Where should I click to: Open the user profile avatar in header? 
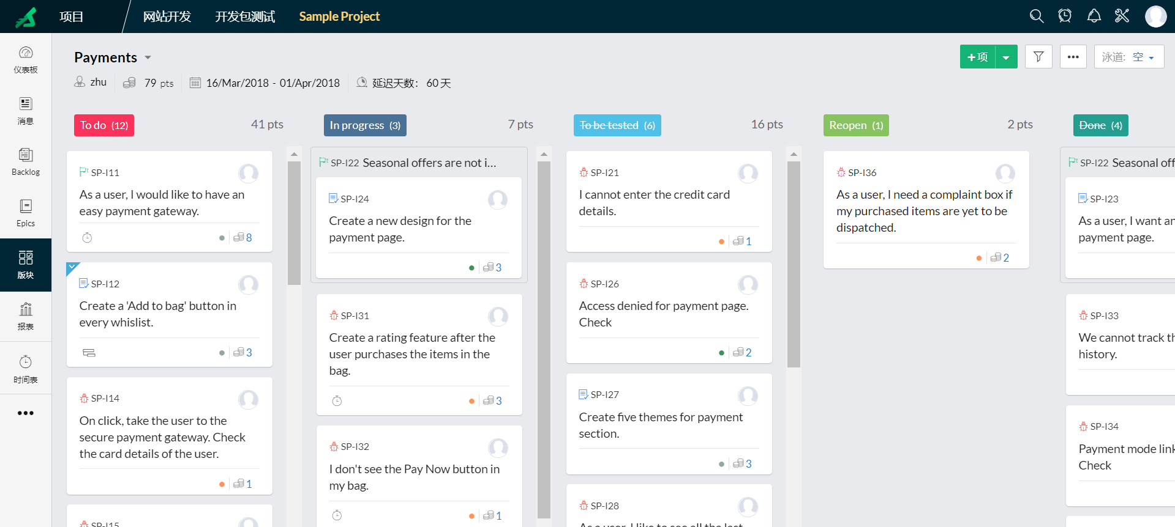1155,17
